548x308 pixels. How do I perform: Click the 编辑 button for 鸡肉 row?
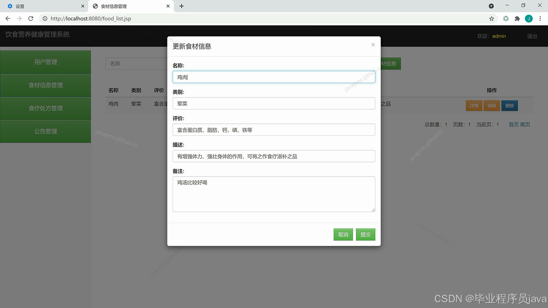tap(492, 106)
